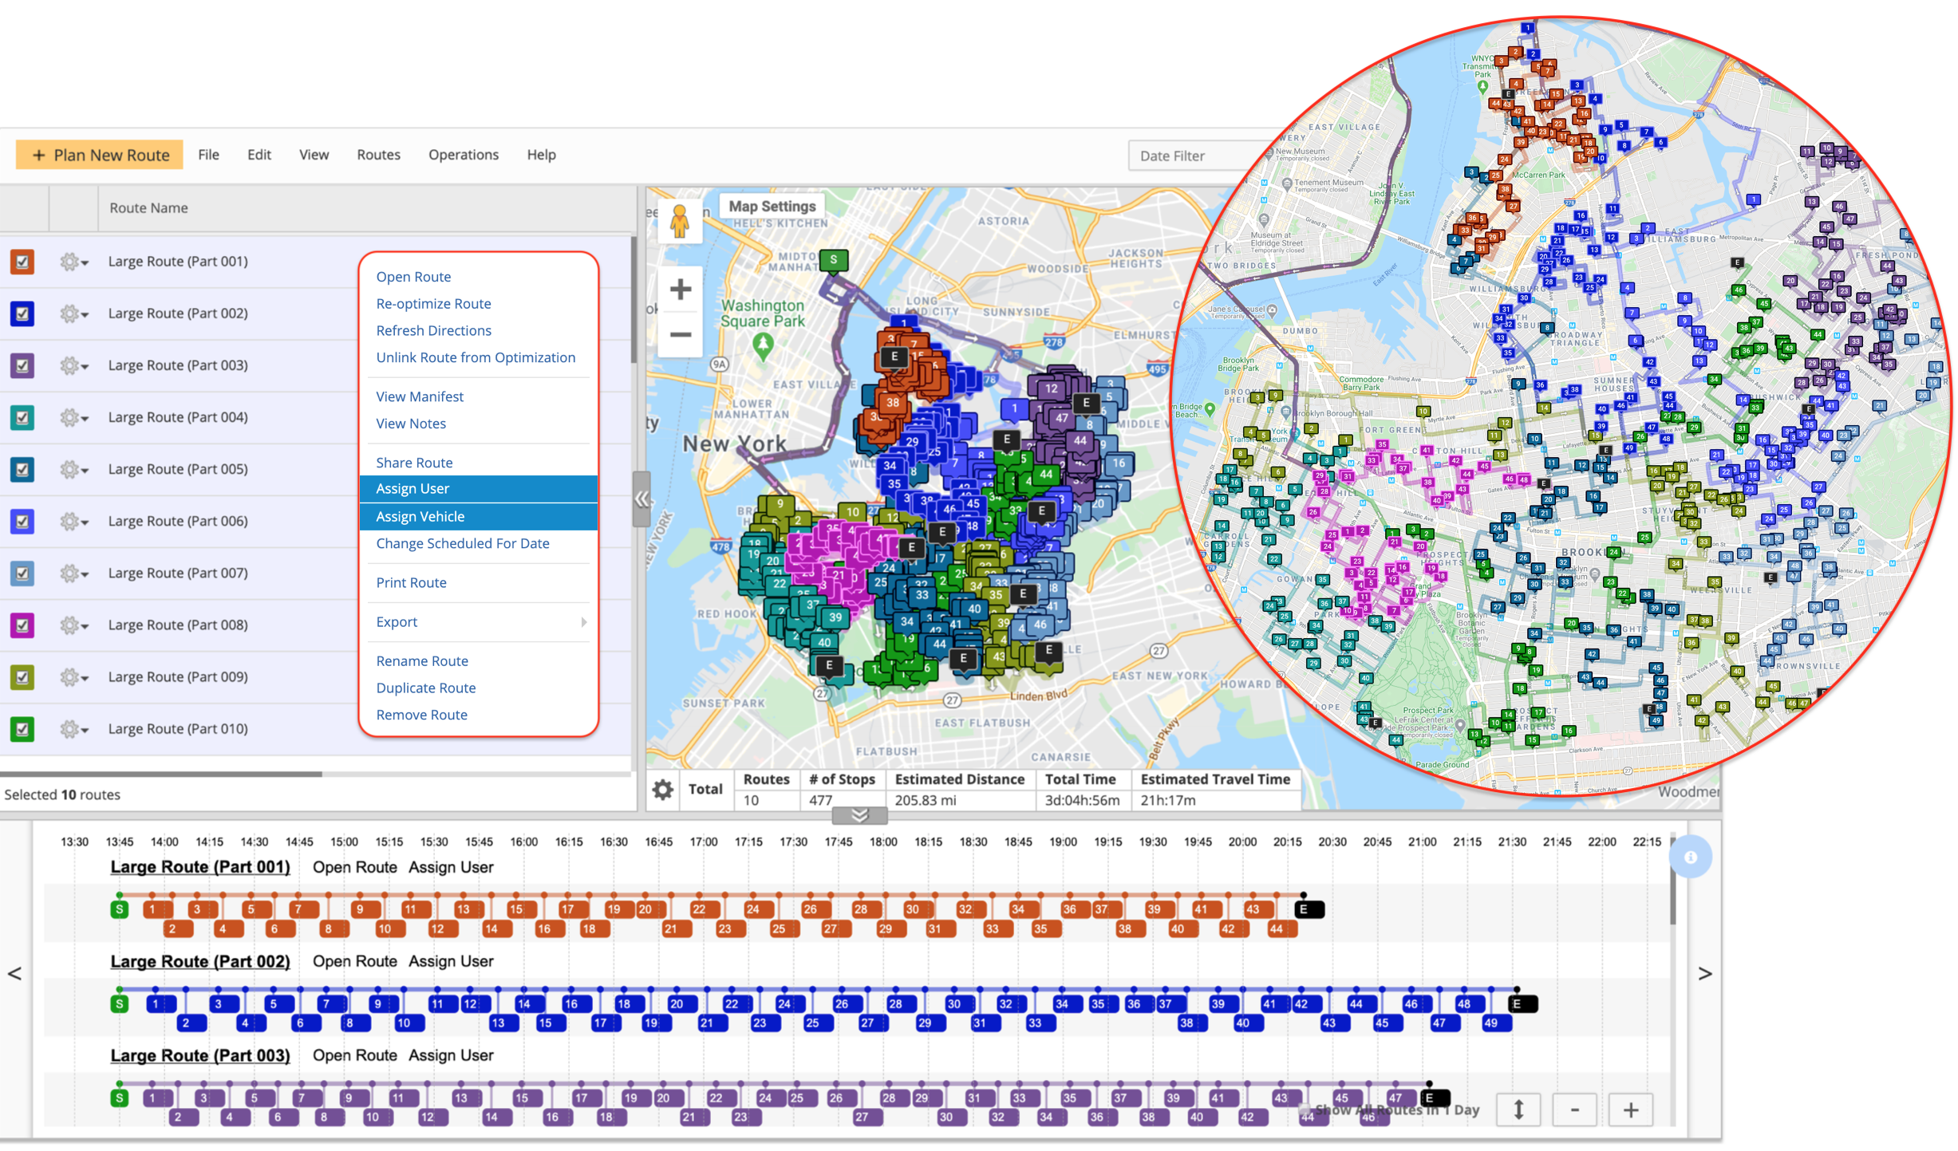Zoom in the map with plus
The height and width of the screenshot is (1151, 1958).
point(680,290)
